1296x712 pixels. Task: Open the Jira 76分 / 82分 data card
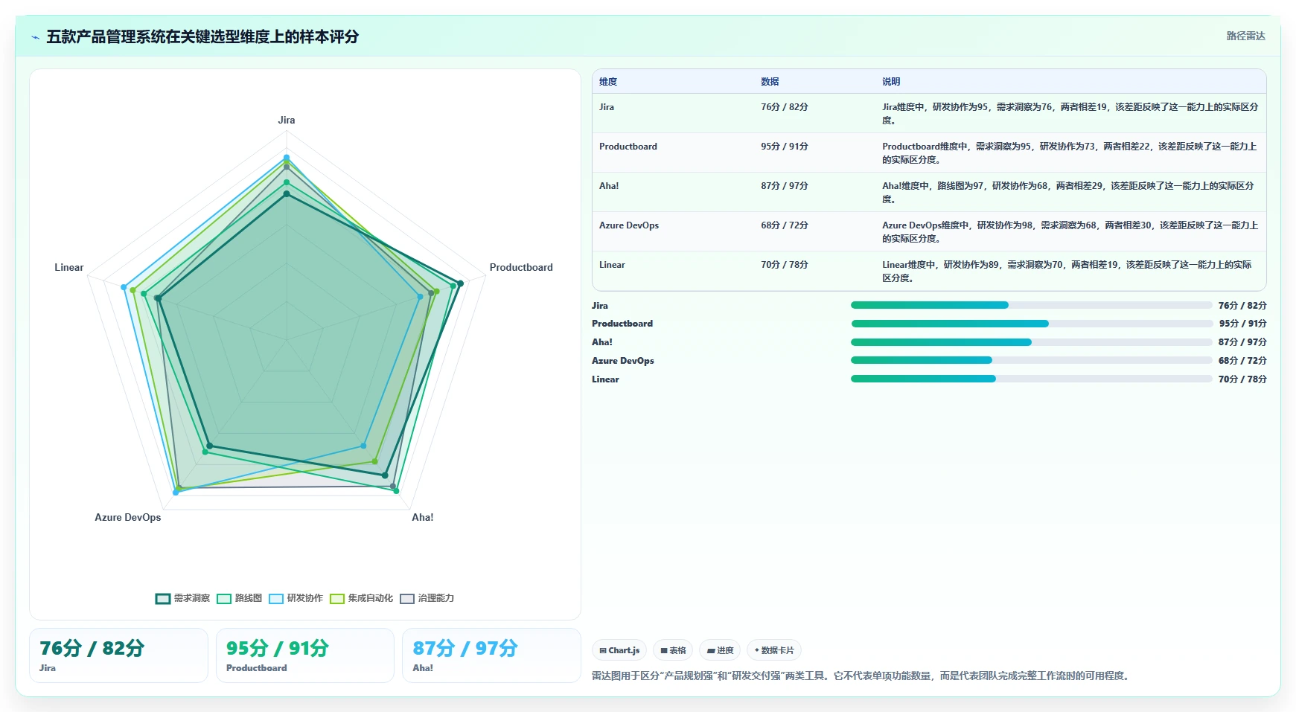pos(118,655)
